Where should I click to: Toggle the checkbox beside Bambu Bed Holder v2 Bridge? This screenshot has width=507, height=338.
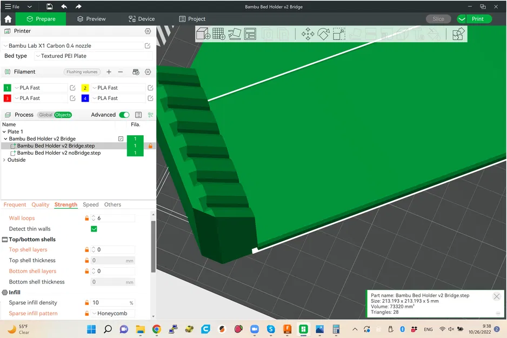[x=121, y=138]
